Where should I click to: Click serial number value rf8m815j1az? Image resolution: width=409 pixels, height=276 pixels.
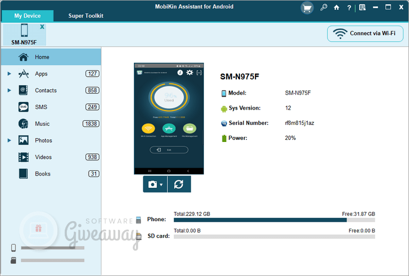300,123
